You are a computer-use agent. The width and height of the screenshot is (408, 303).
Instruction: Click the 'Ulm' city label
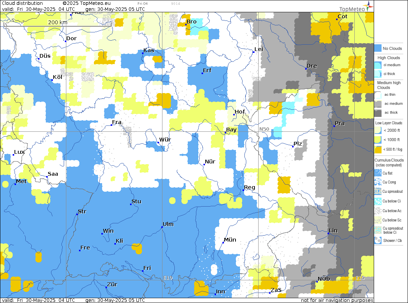168,224
